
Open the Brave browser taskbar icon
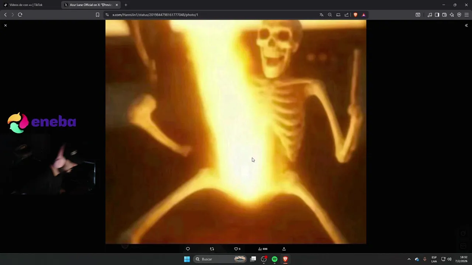[285, 259]
